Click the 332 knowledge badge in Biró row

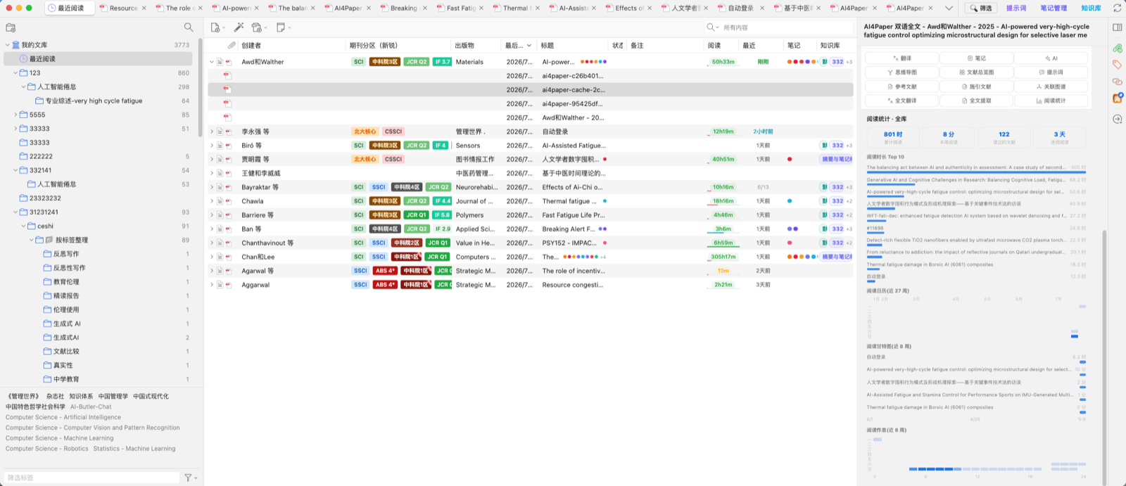coord(837,146)
